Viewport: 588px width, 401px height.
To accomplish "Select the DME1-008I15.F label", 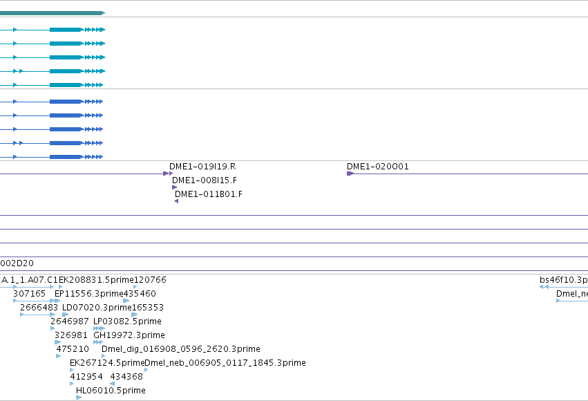I will [x=205, y=180].
